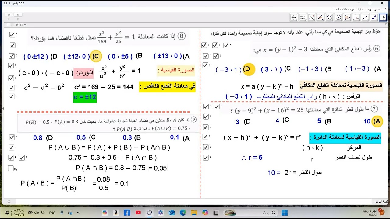The height and width of the screenshot is (219, 390).
Task: Open the تعليمات (Help) menu
Action: point(337,9)
